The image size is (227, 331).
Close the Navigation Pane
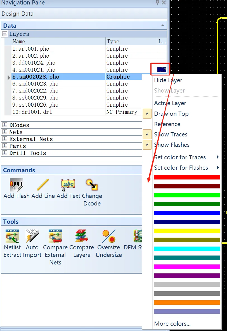click(164, 3)
